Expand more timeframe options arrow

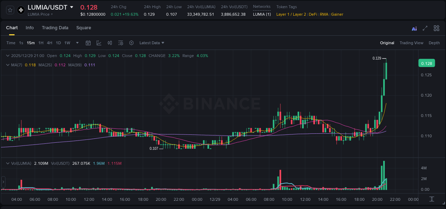click(77, 43)
